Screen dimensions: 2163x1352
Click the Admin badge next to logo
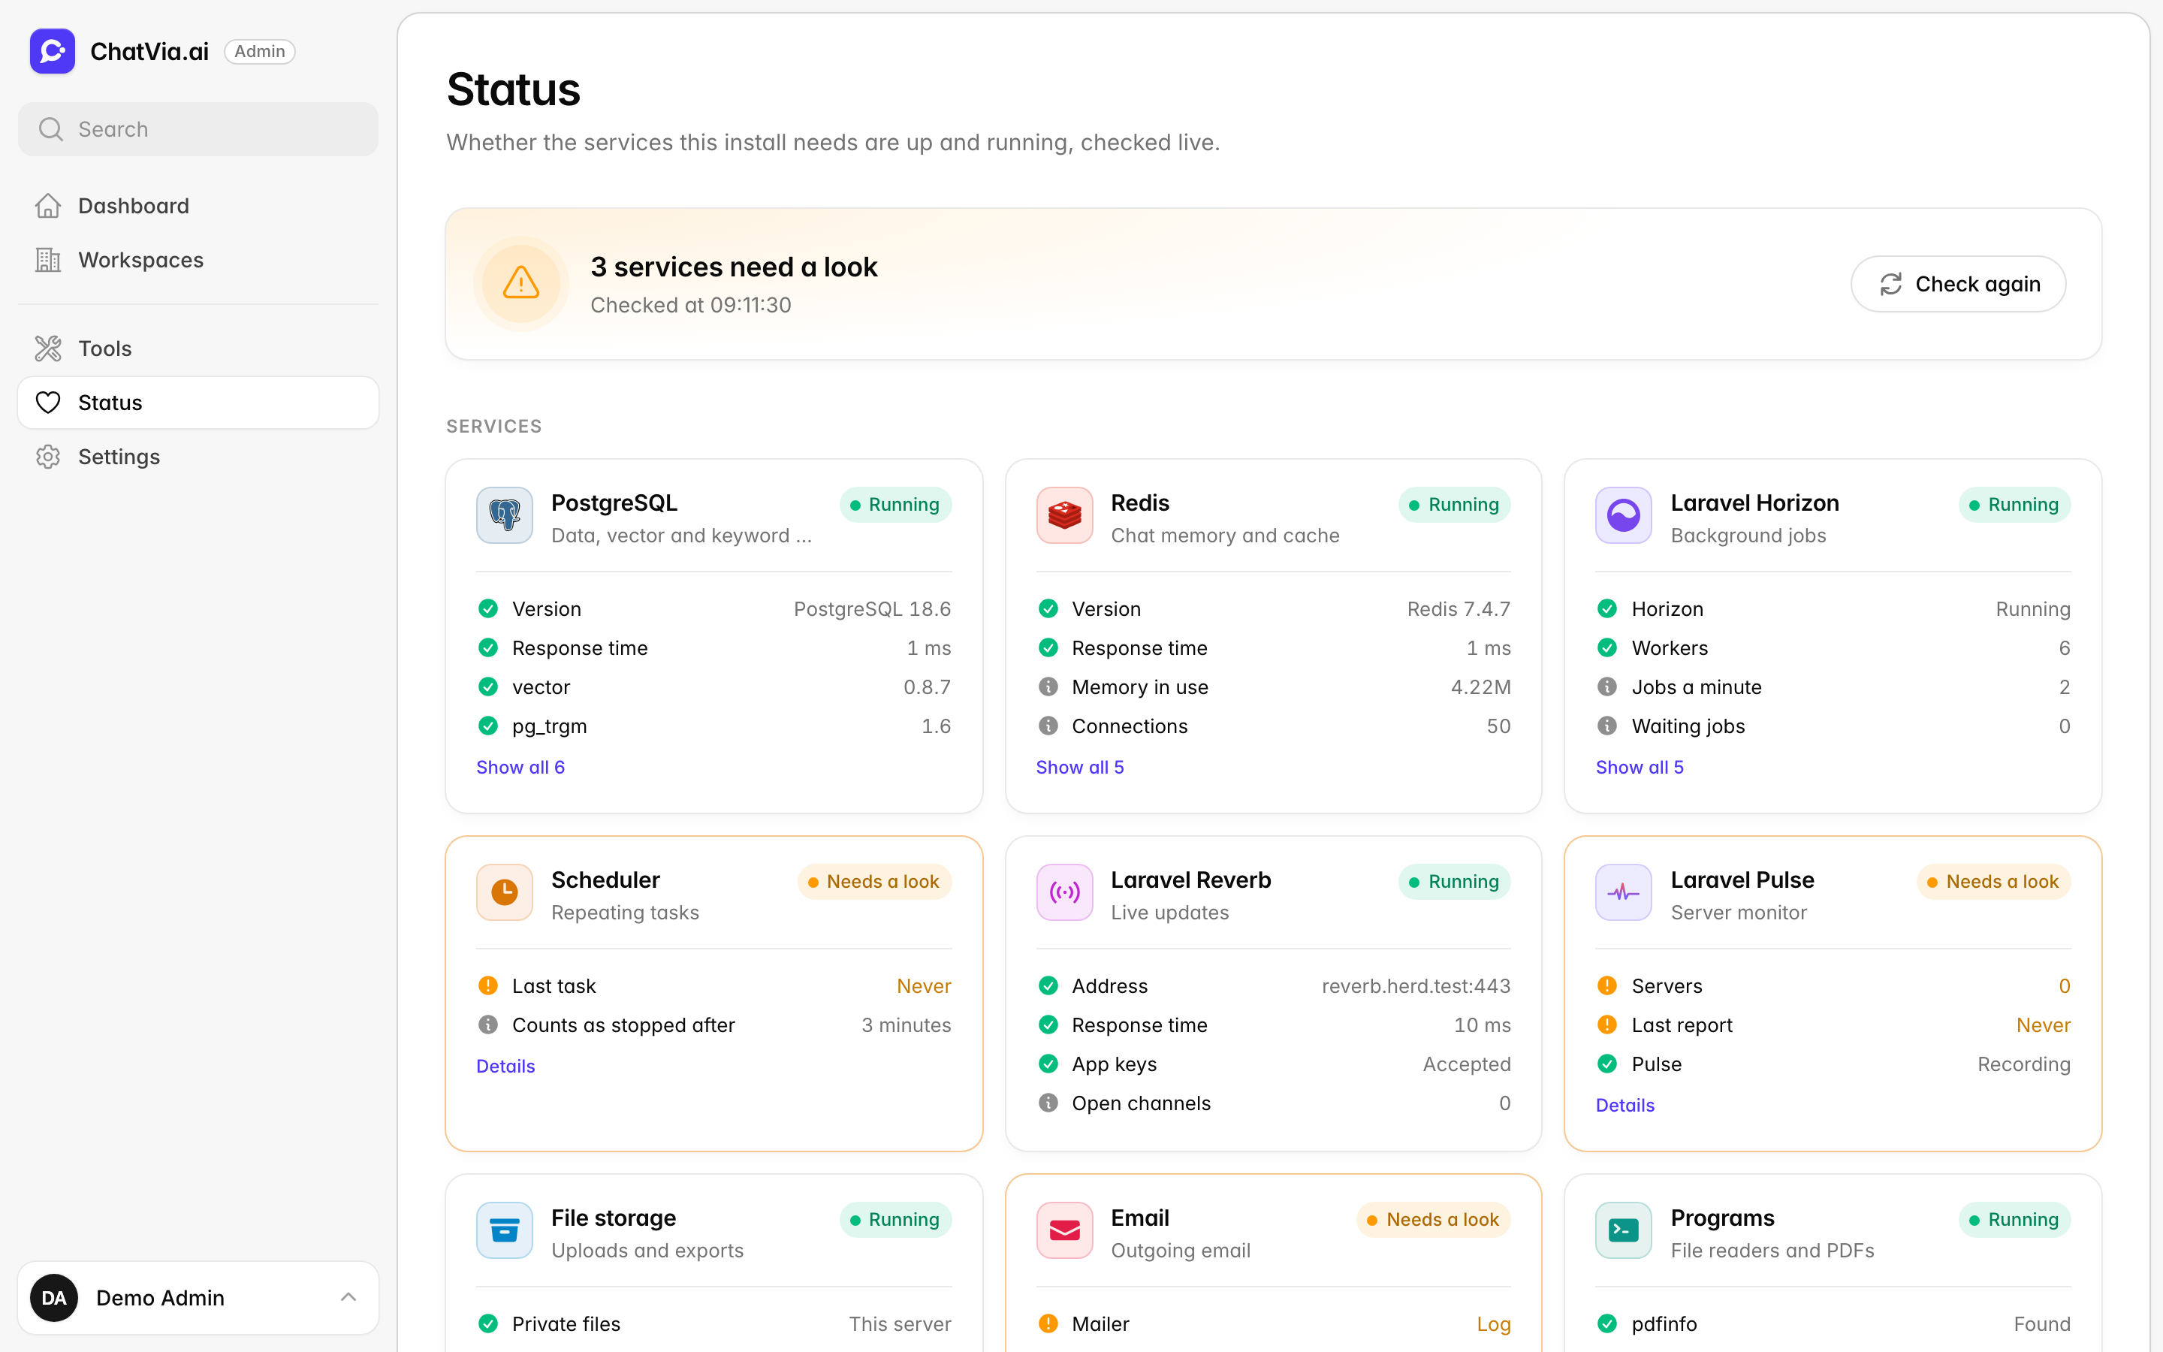[x=259, y=51]
